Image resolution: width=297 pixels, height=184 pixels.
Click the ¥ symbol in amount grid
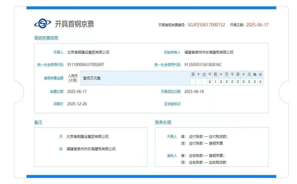pos(210,82)
